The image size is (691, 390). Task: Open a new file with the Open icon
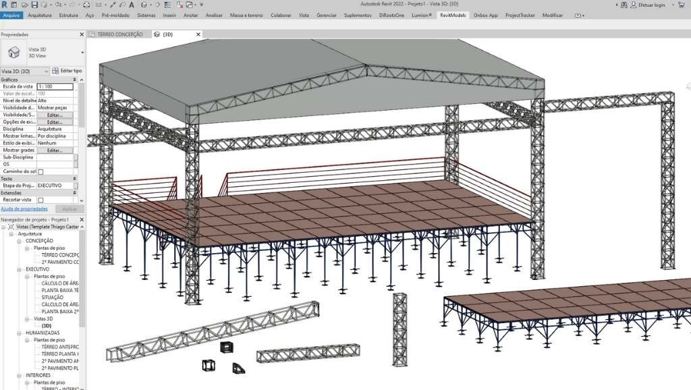[25, 5]
